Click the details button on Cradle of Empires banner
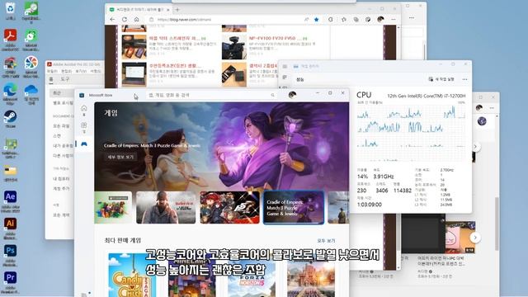Screen dimensions: 528x297 coord(120,158)
